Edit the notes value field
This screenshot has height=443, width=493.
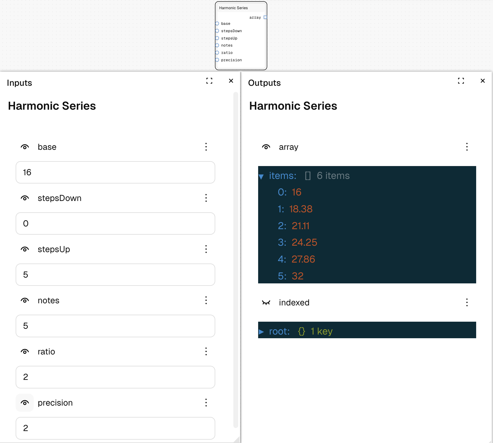115,326
